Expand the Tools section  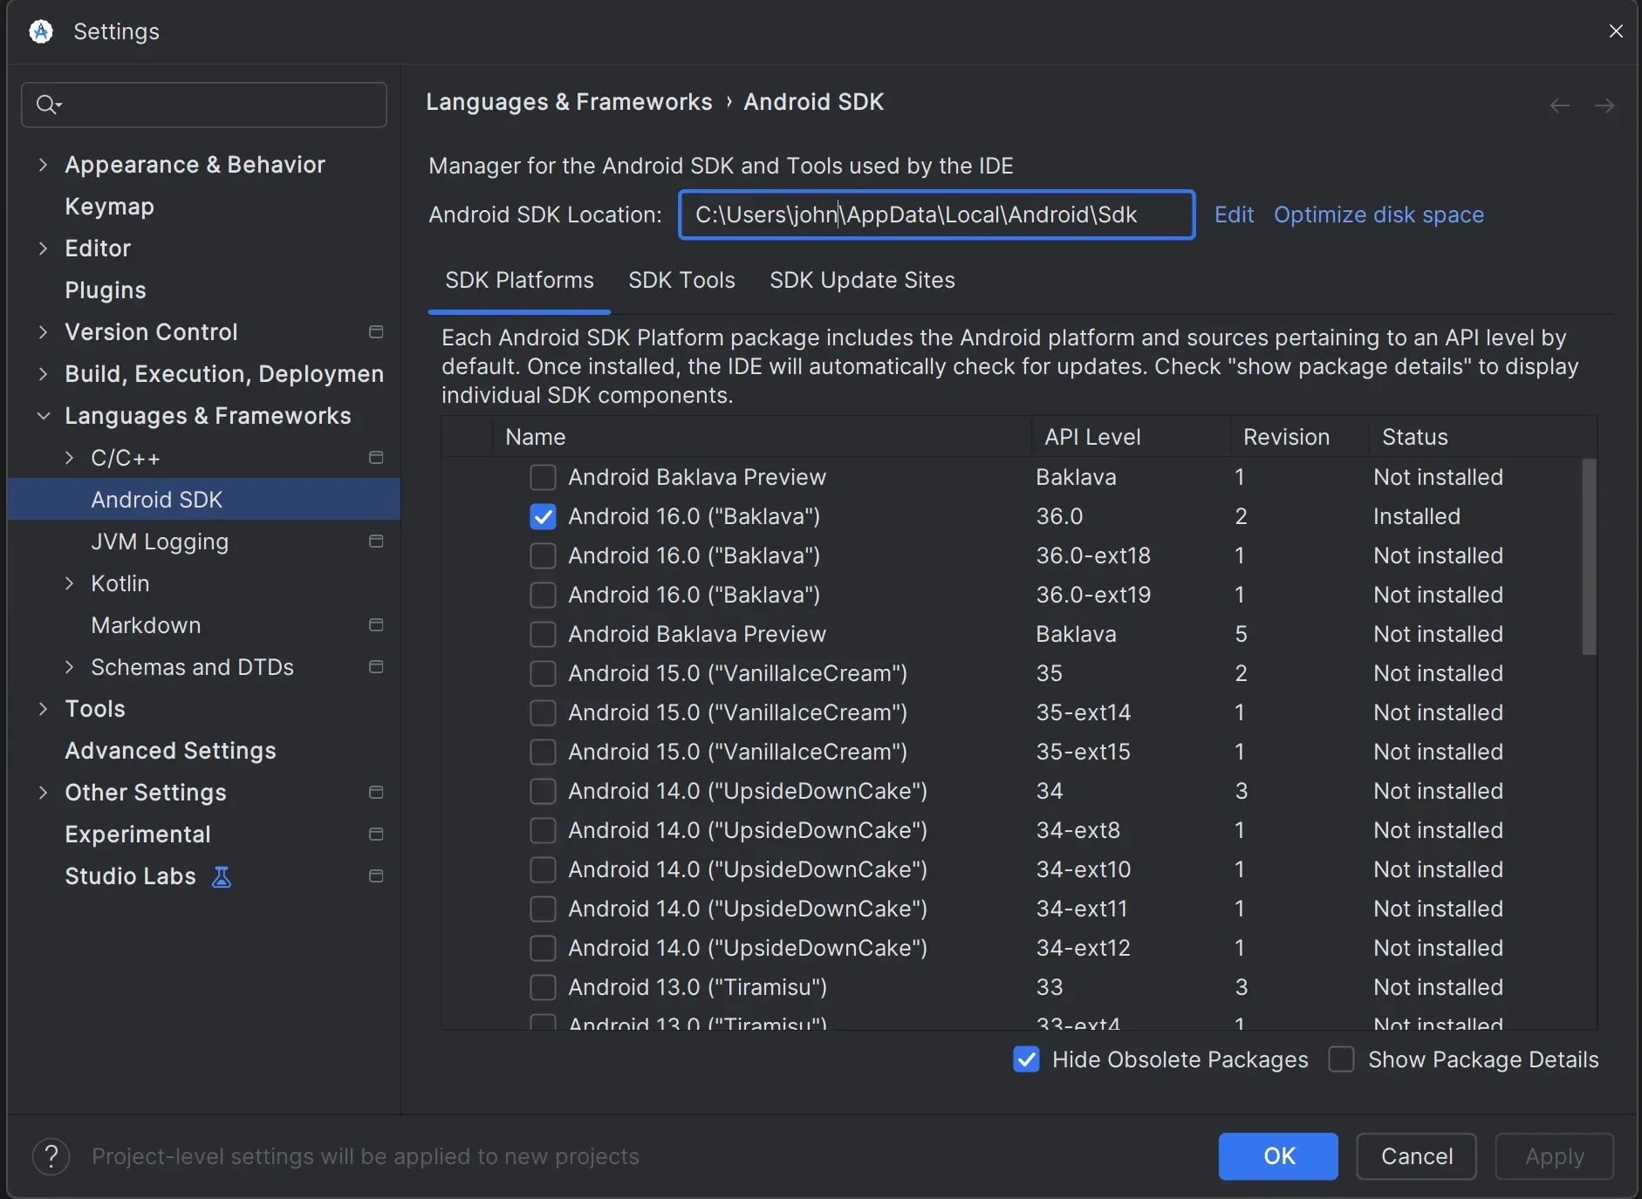[x=43, y=709]
